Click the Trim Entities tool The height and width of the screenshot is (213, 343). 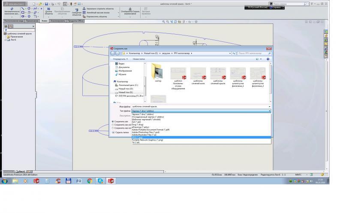click(x=48, y=9)
